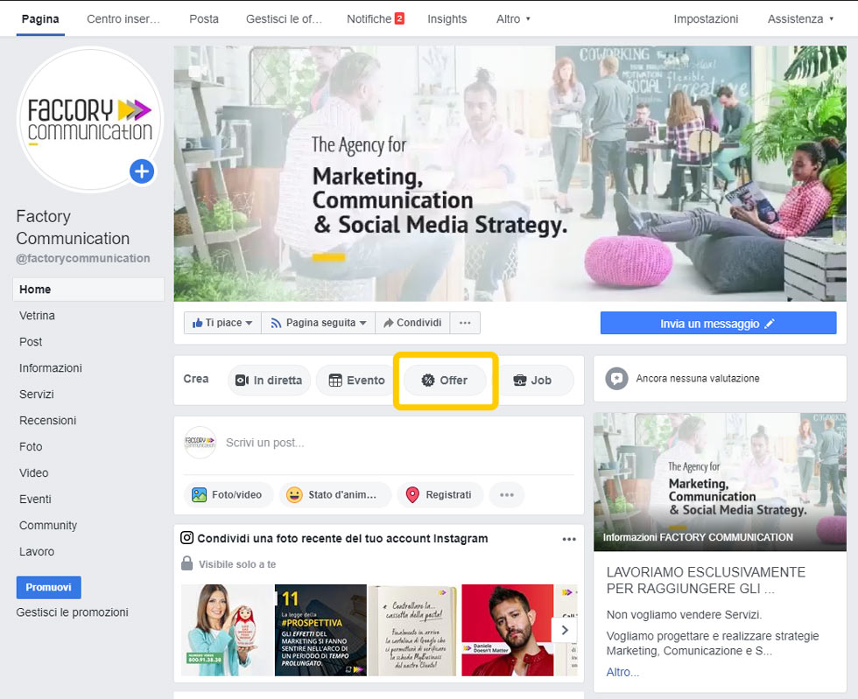858x699 pixels.
Task: Click the lock icon beside Visibile solo a te
Action: (x=187, y=563)
